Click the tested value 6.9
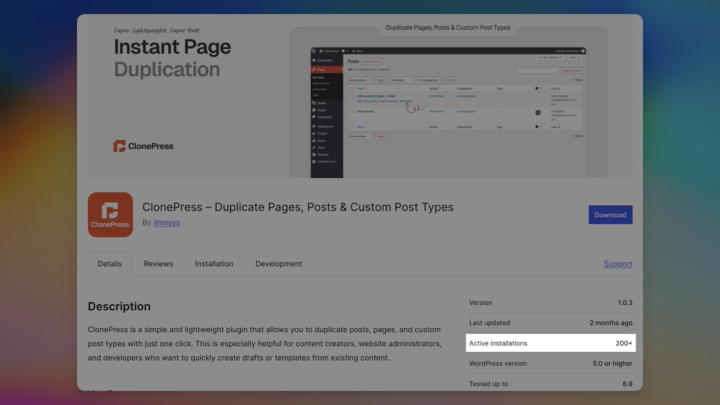720x405 pixels. (628, 384)
